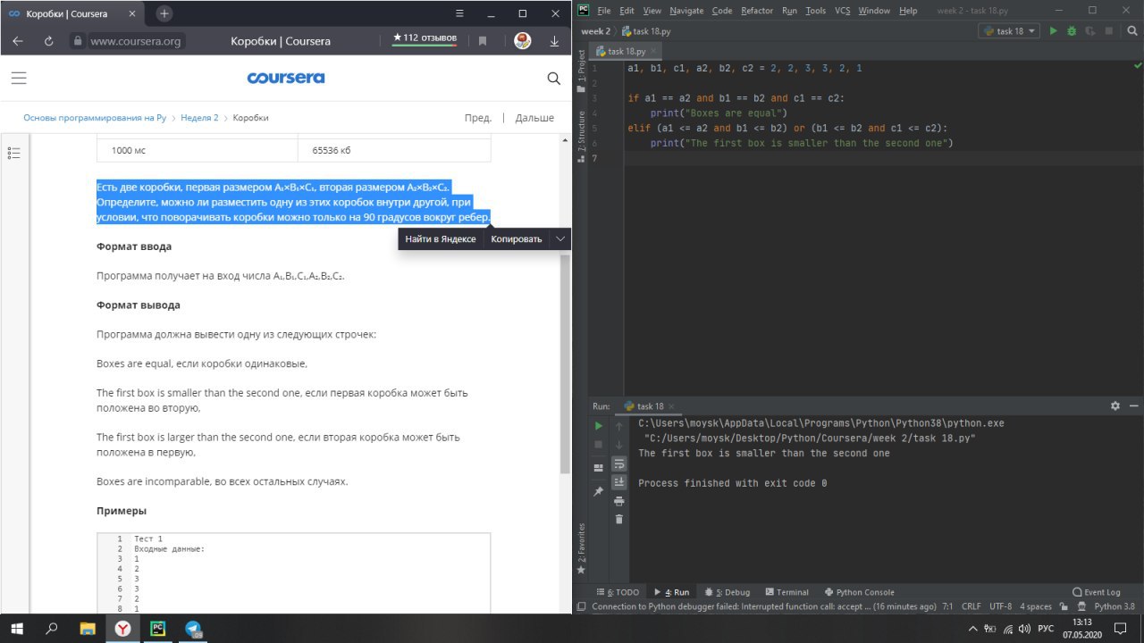The height and width of the screenshot is (643, 1144).
Task: Bookmark the Coursera page
Action: point(483,41)
